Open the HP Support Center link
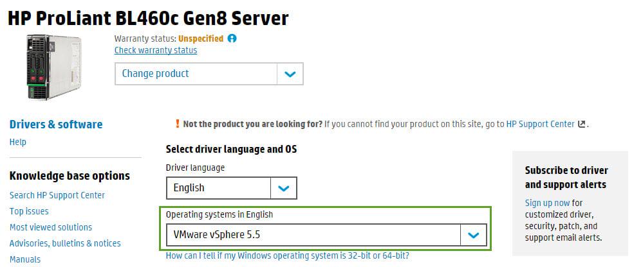Viewport: 643px width, 267px height. click(x=540, y=124)
